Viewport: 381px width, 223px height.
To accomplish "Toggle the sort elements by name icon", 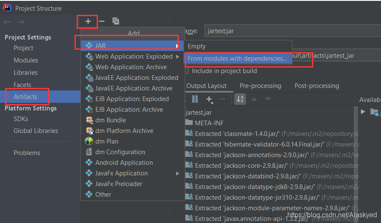I will pyautogui.click(x=240, y=99).
